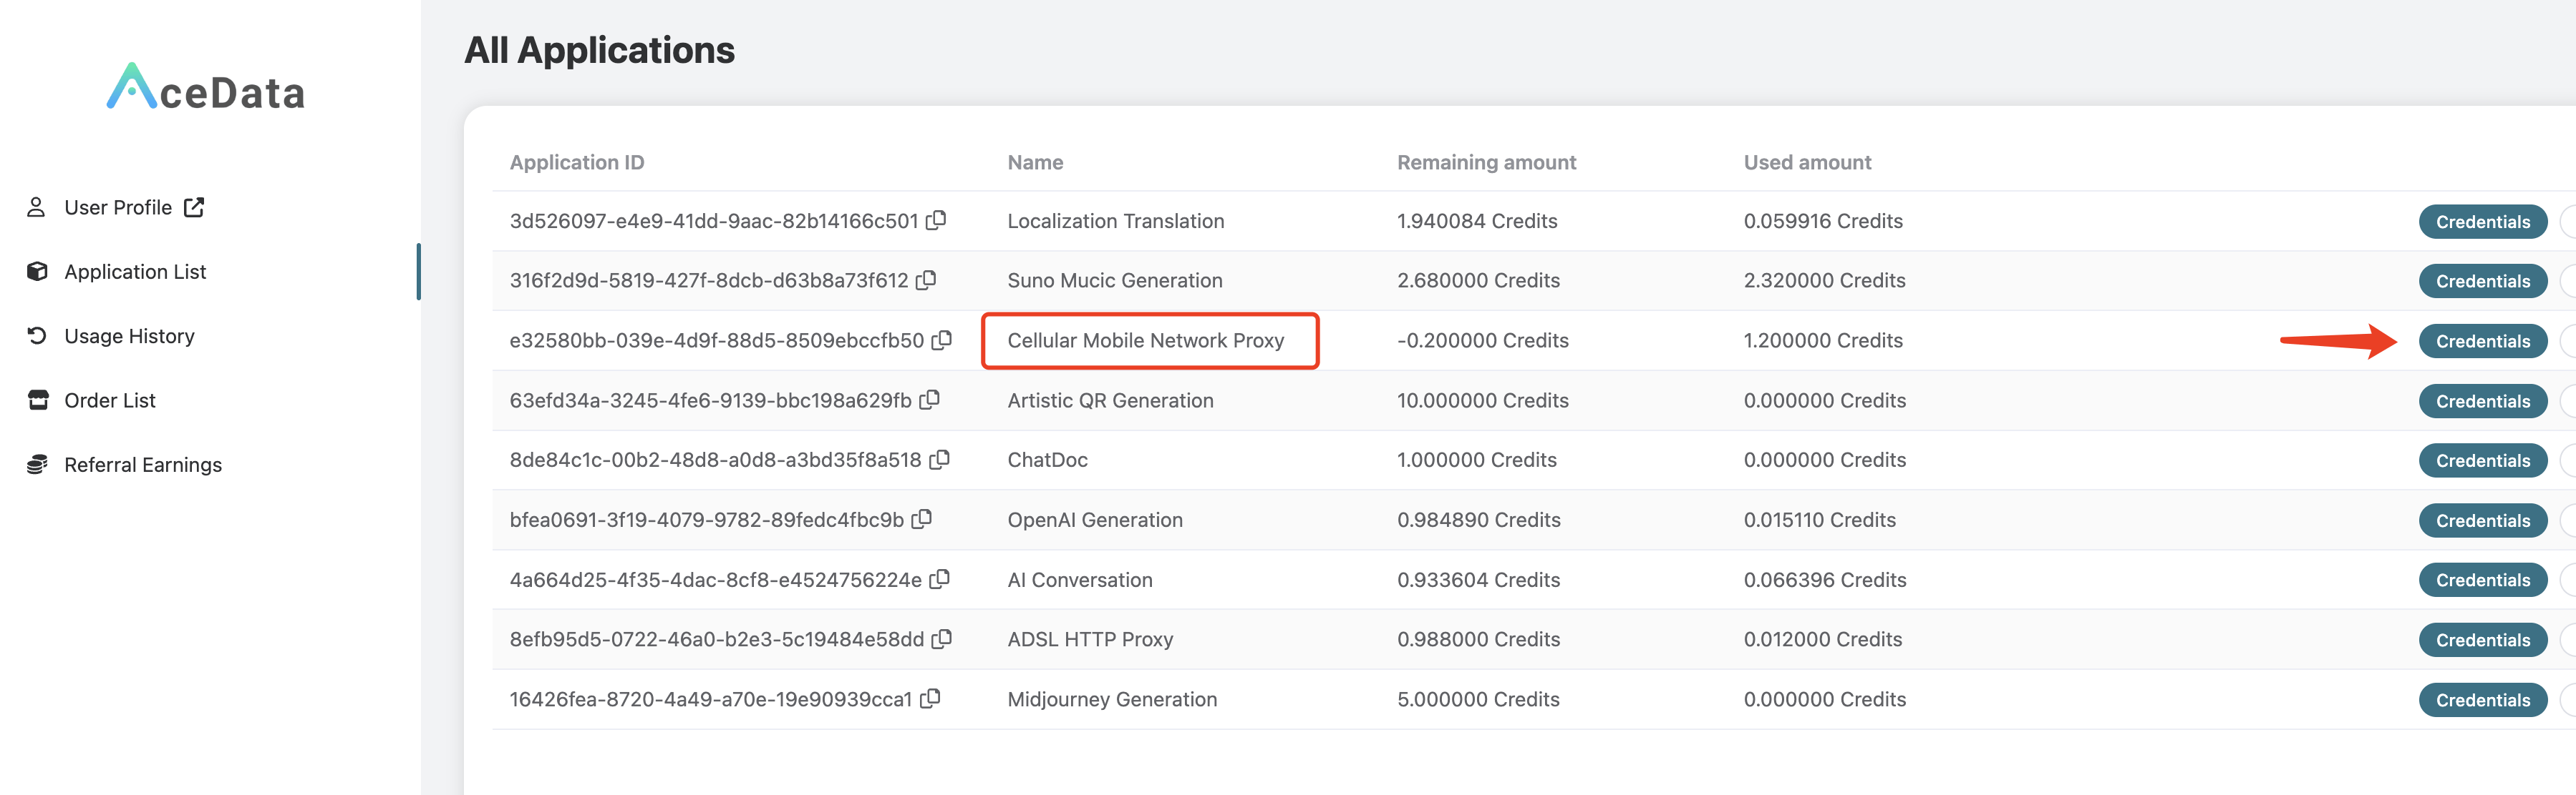Copy the Cellular Mobile Network Proxy ID
Screen dimensions: 2576x795
pos(941,340)
